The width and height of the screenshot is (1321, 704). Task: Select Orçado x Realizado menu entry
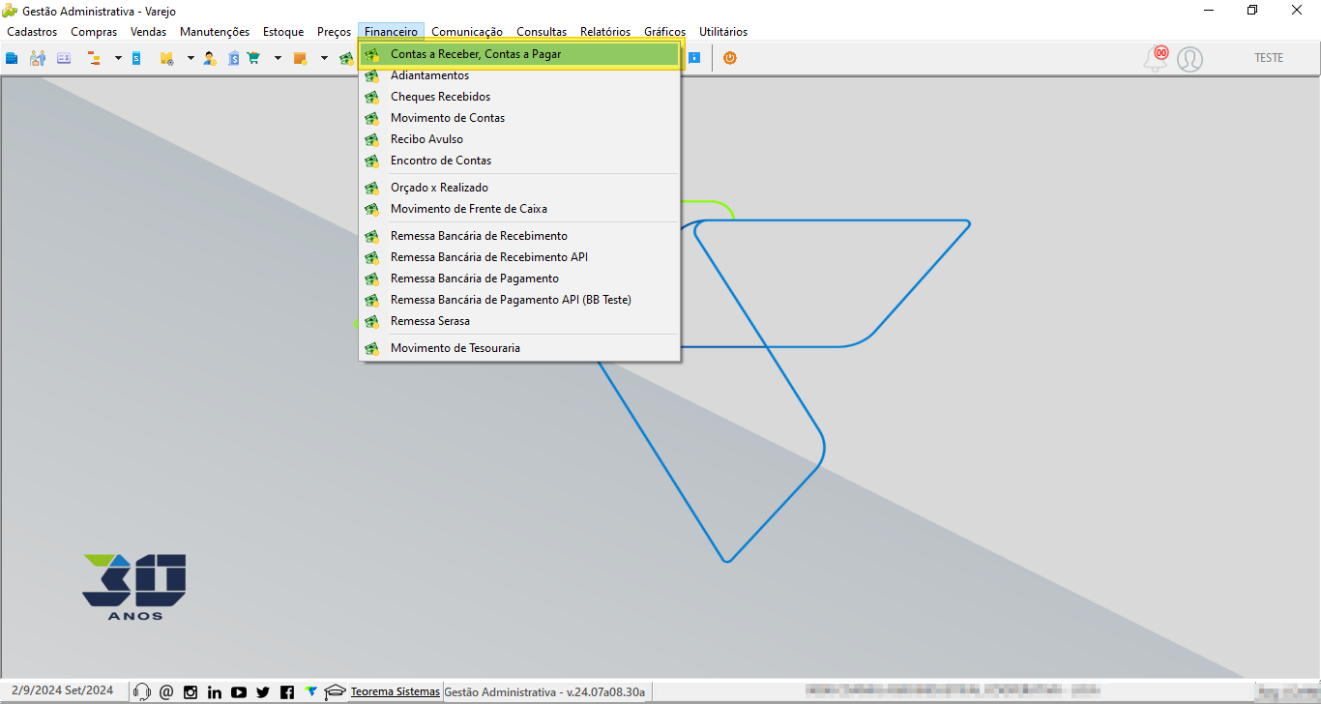coord(519,188)
